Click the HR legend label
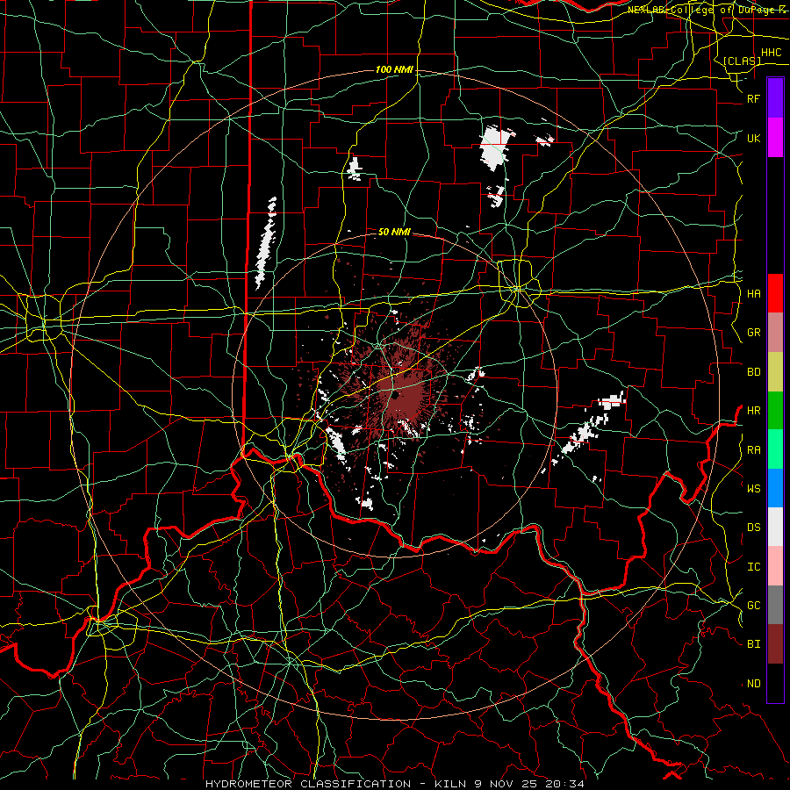The image size is (790, 790). 753,411
